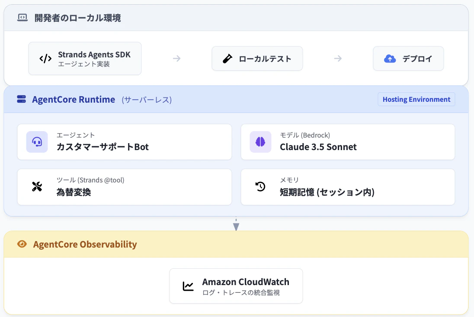474x317 pixels.
Task: Click the history icon on 短期記憶 card
Action: [x=260, y=187]
